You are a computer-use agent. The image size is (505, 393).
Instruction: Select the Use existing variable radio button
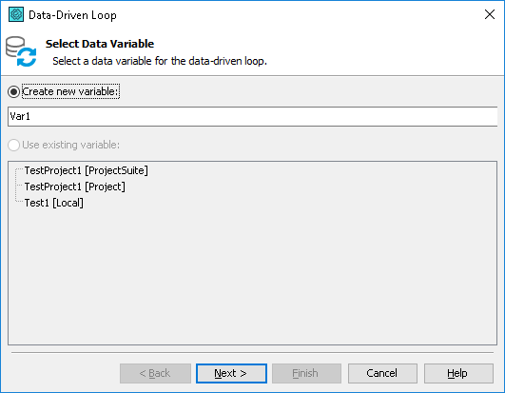(x=14, y=145)
